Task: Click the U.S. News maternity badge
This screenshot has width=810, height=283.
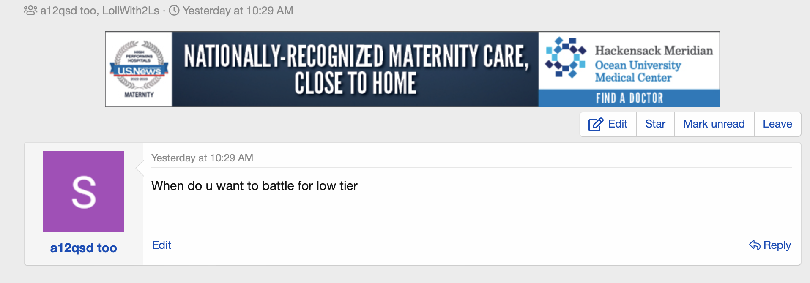Action: point(139,69)
